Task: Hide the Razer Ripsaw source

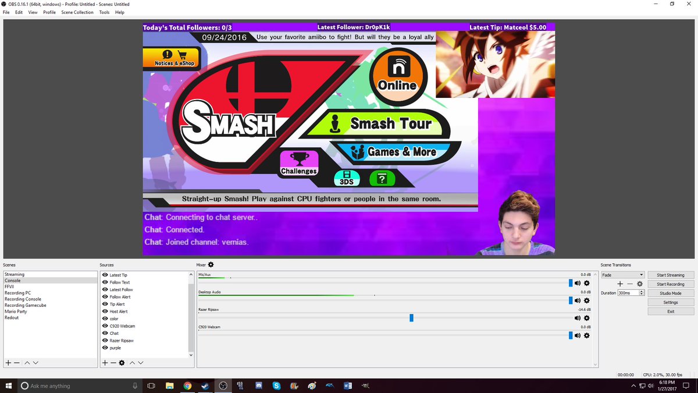Action: [x=105, y=341]
